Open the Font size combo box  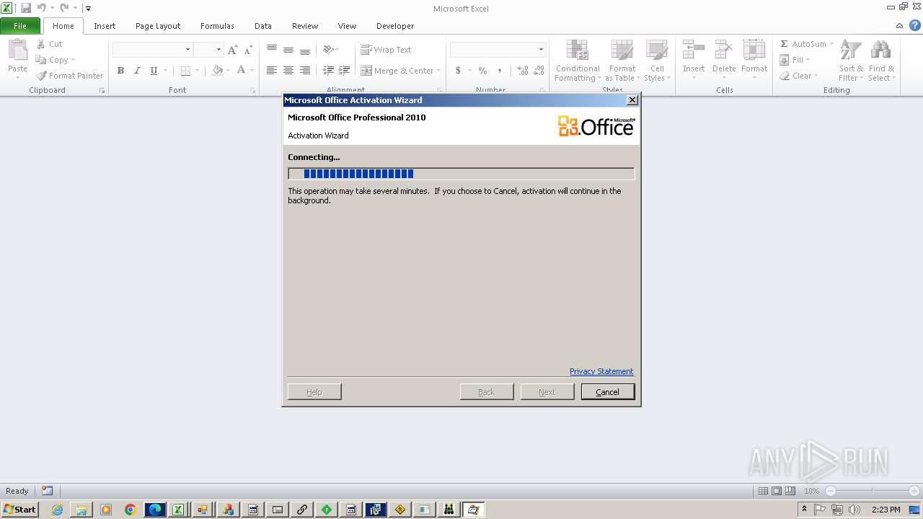click(x=208, y=50)
